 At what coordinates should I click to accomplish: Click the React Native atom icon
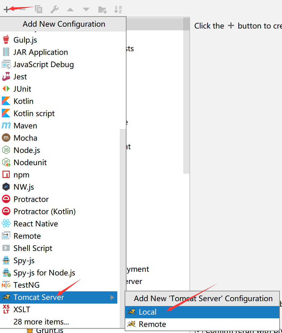click(x=6, y=224)
